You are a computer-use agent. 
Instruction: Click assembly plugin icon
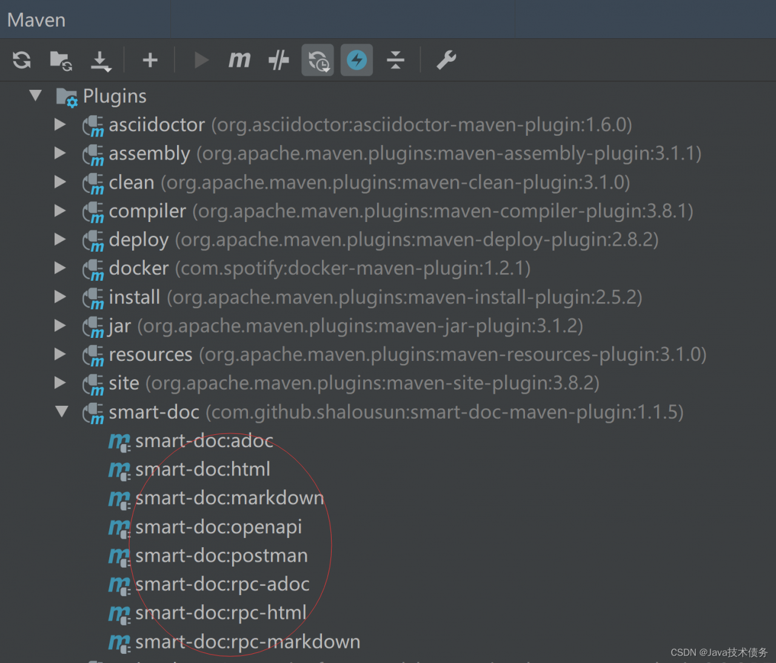[93, 155]
